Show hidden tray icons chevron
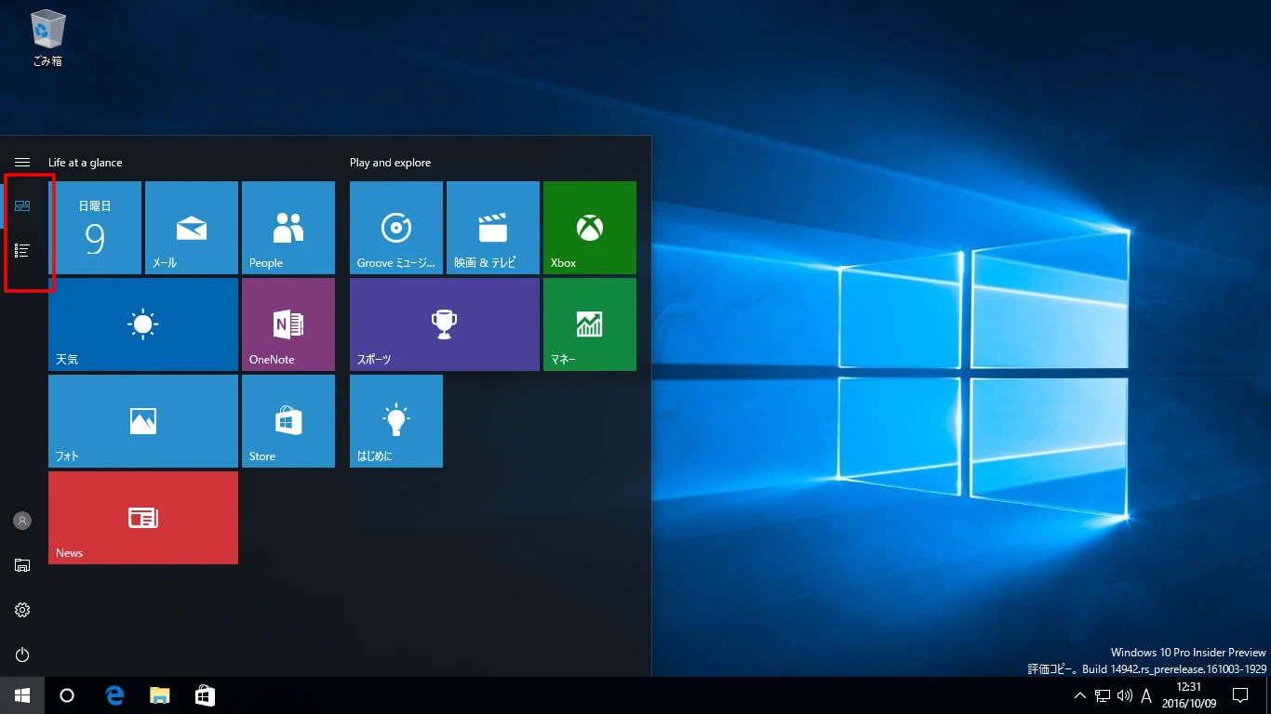Viewport: 1271px width, 714px height. 1079,695
